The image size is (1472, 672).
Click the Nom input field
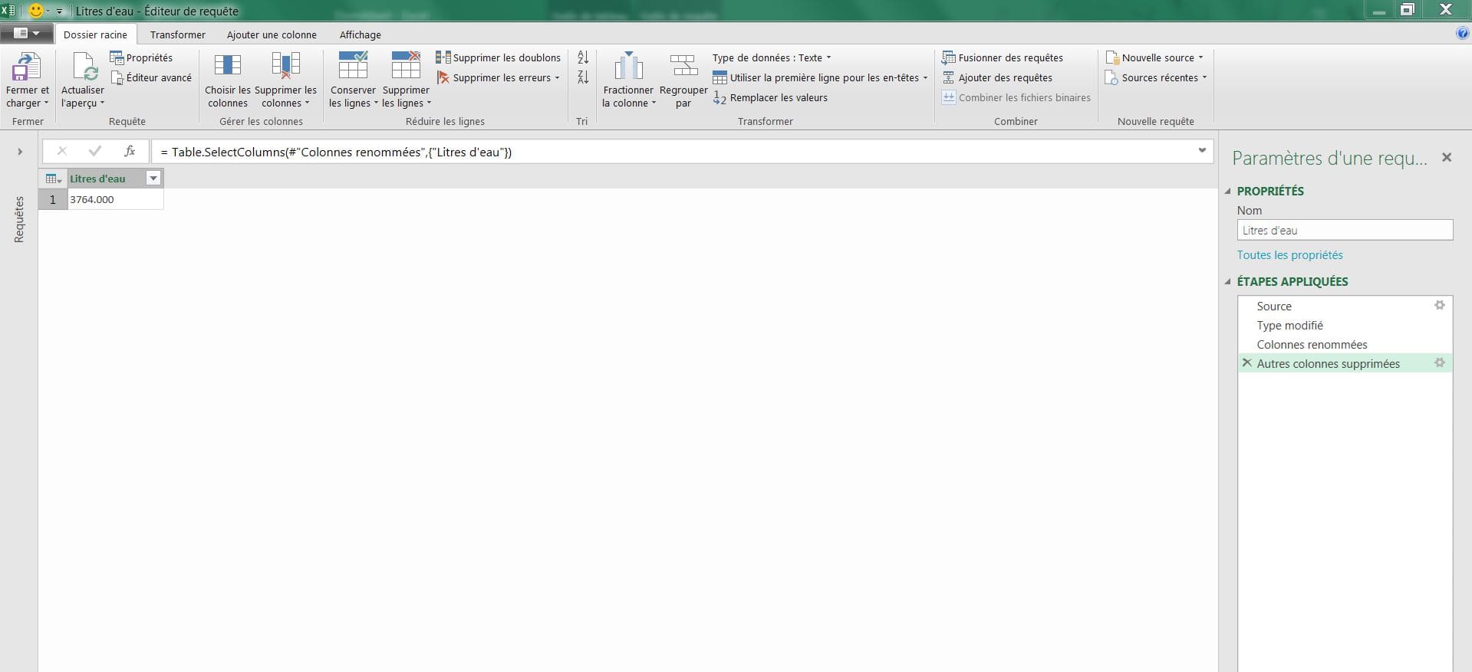click(x=1345, y=230)
